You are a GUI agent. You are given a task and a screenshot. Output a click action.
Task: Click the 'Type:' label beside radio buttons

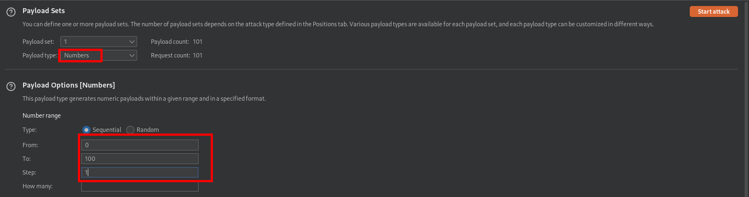pos(30,130)
